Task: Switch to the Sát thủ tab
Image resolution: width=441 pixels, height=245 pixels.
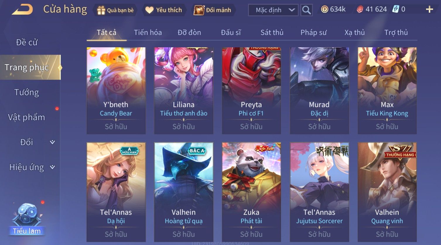Action: tap(272, 32)
